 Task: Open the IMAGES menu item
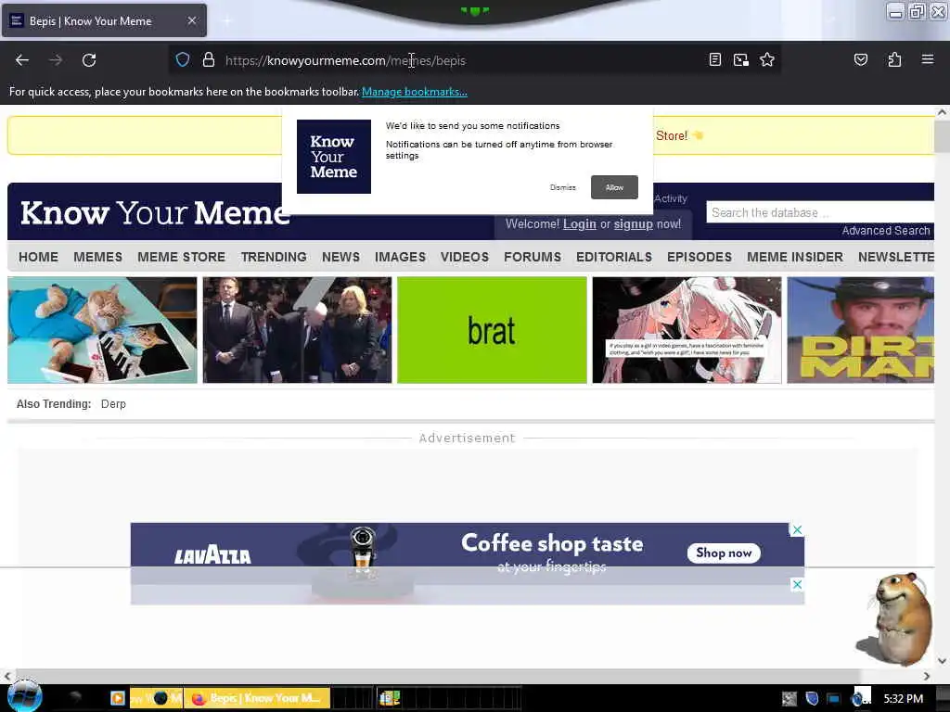point(400,257)
